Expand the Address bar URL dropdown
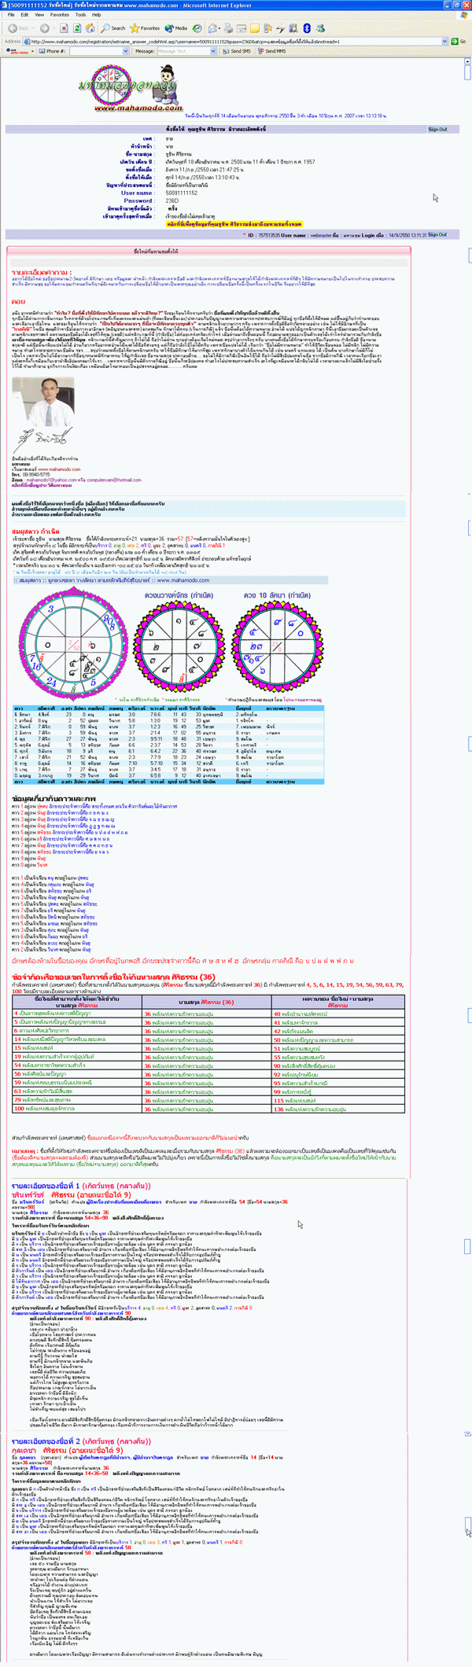Image resolution: width=472 pixels, height=1667 pixels. [x=444, y=41]
